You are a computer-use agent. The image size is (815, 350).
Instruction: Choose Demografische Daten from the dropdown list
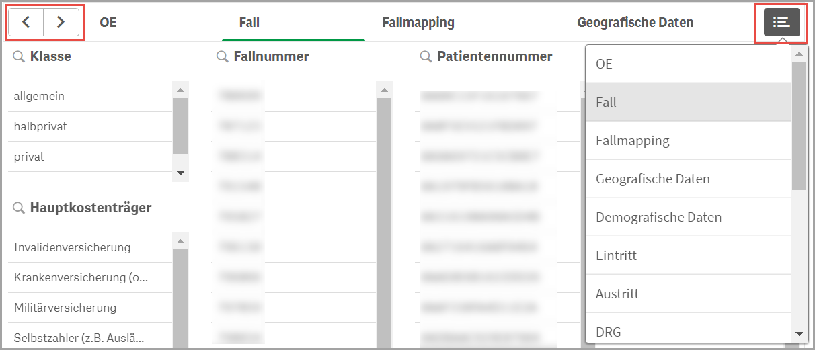(x=658, y=217)
